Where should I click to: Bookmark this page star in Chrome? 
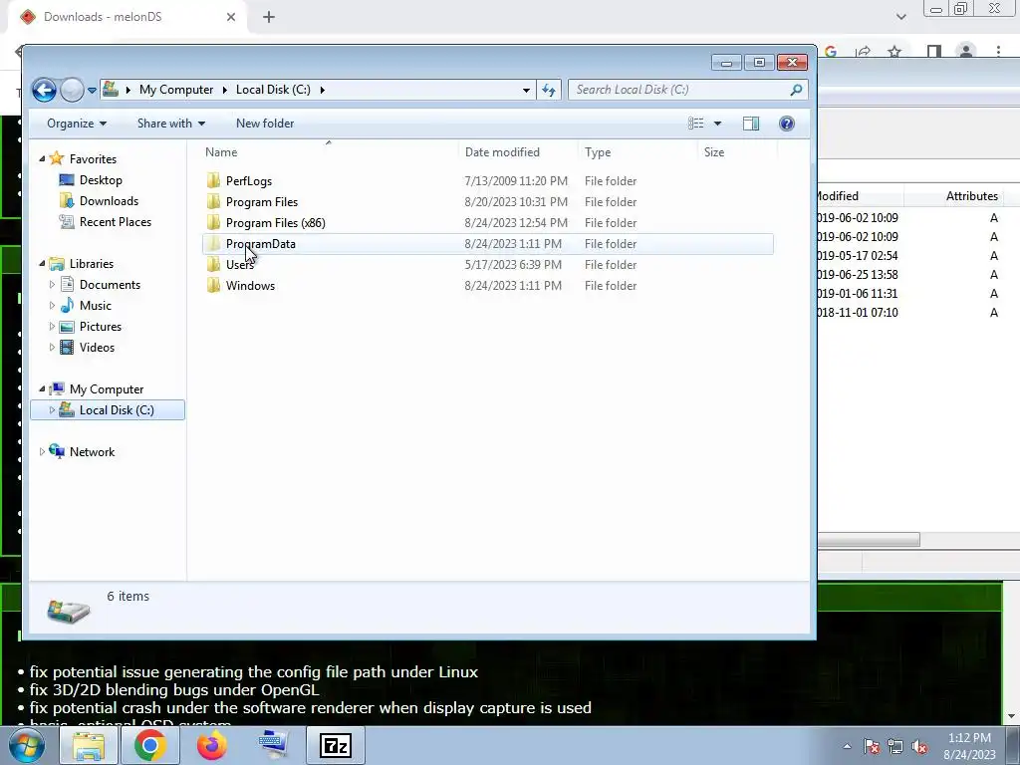(x=894, y=52)
